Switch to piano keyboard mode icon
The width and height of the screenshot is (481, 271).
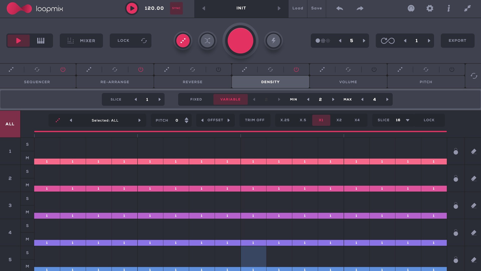pyautogui.click(x=41, y=41)
